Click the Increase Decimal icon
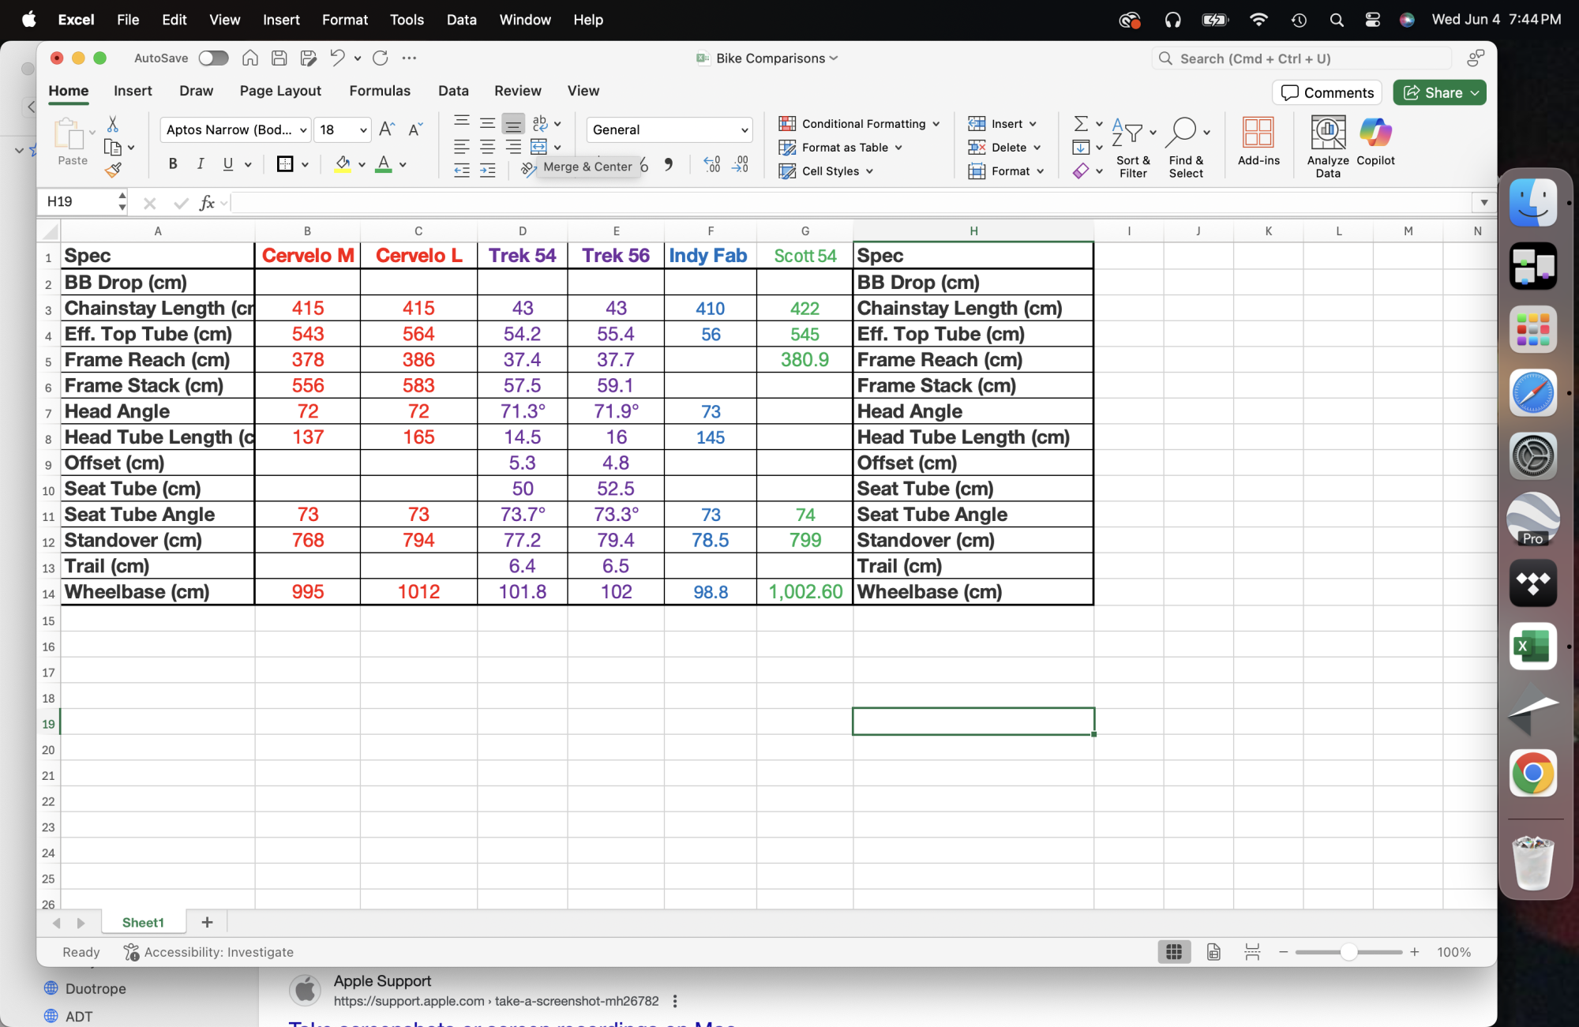This screenshot has width=1579, height=1027. point(712,164)
